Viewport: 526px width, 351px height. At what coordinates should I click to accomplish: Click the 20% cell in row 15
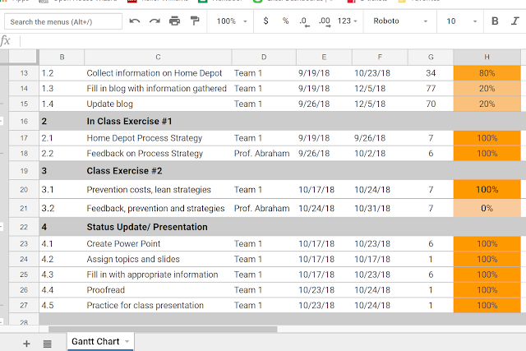click(487, 104)
